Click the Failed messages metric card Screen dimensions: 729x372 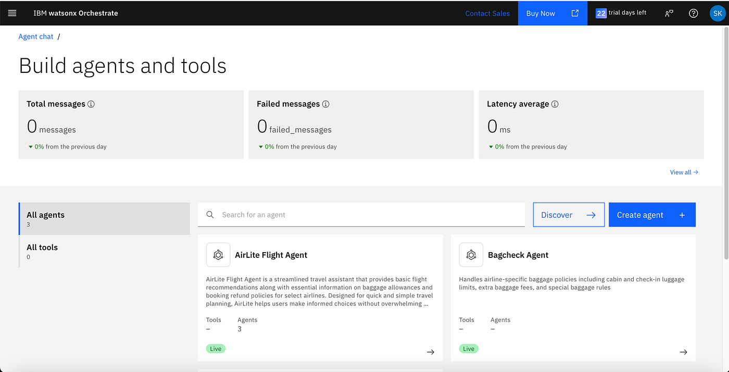(x=361, y=125)
